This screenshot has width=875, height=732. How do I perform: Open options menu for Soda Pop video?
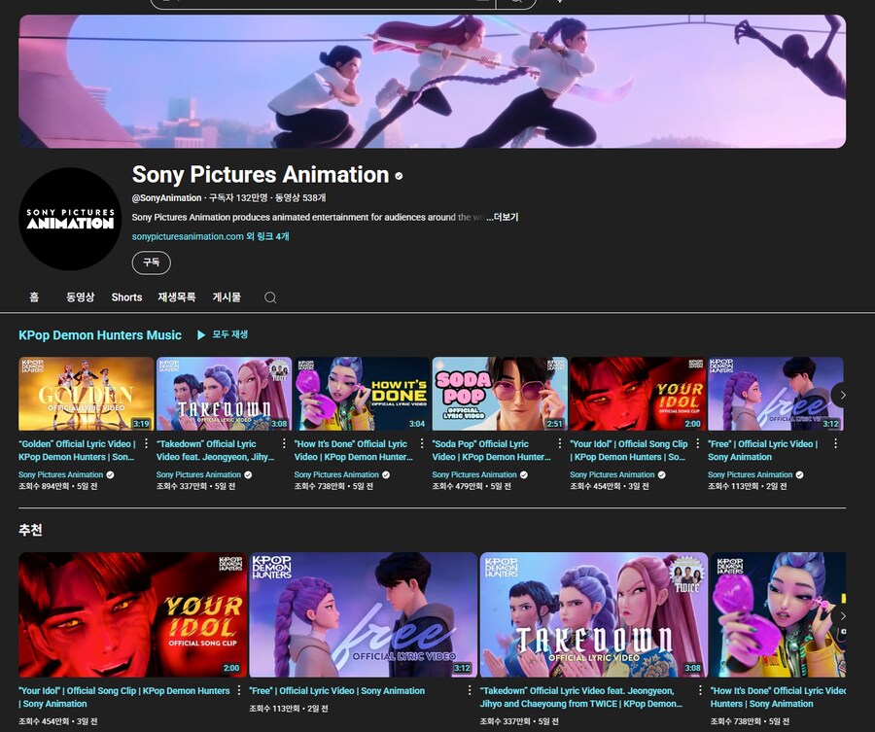pos(560,443)
